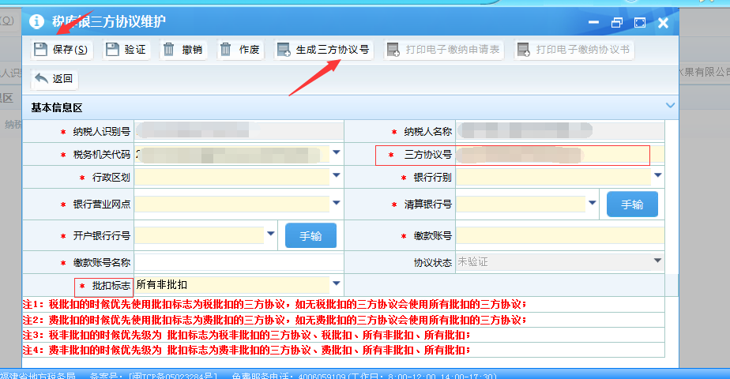Click 手输 button beside 清算银行号

632,205
